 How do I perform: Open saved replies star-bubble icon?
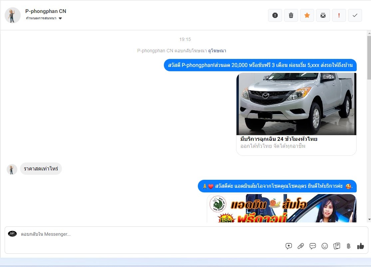289,246
